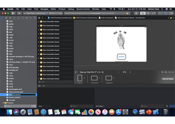Viewport: 175px width, 124px height.
Task: Select the landscape Orientation thumbnail
Action: [x=94, y=78]
